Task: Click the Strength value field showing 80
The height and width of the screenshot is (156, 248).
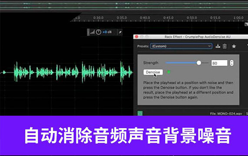Action: pos(219,63)
